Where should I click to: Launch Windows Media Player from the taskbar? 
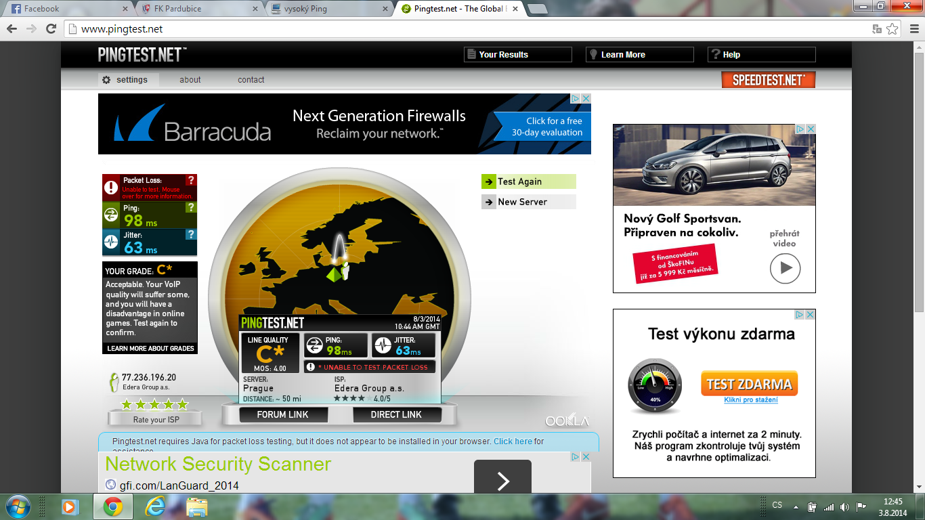point(69,506)
